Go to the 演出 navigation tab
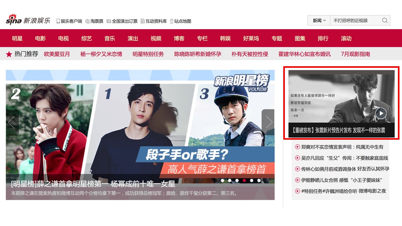402x226 pixels. point(133,38)
